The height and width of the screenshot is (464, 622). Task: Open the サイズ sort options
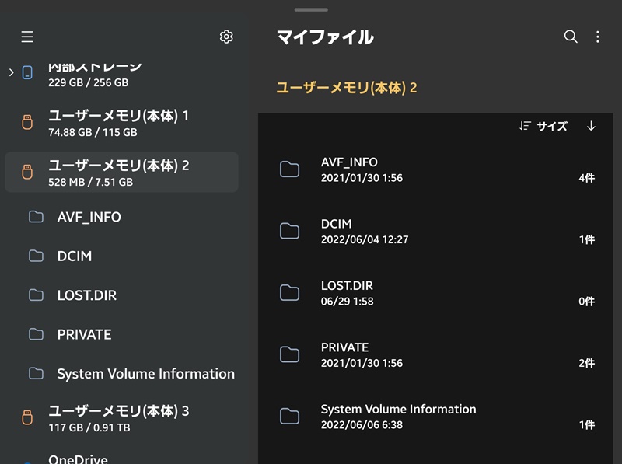(x=544, y=126)
